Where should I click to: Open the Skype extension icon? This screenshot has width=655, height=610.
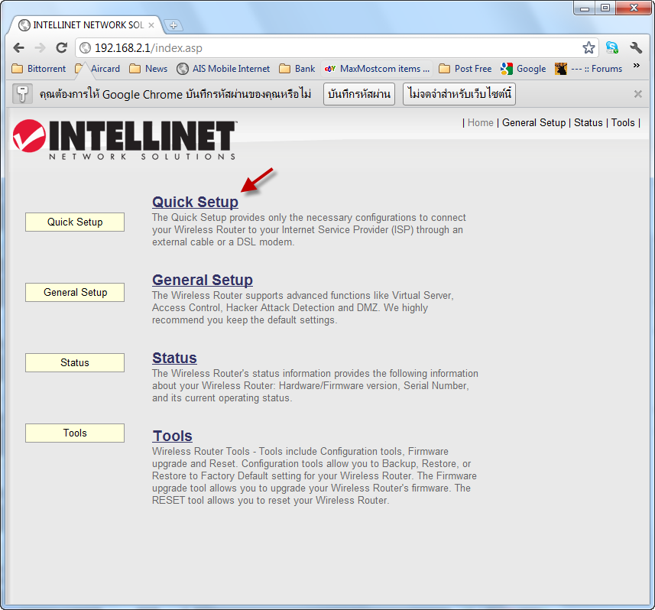pyautogui.click(x=612, y=47)
